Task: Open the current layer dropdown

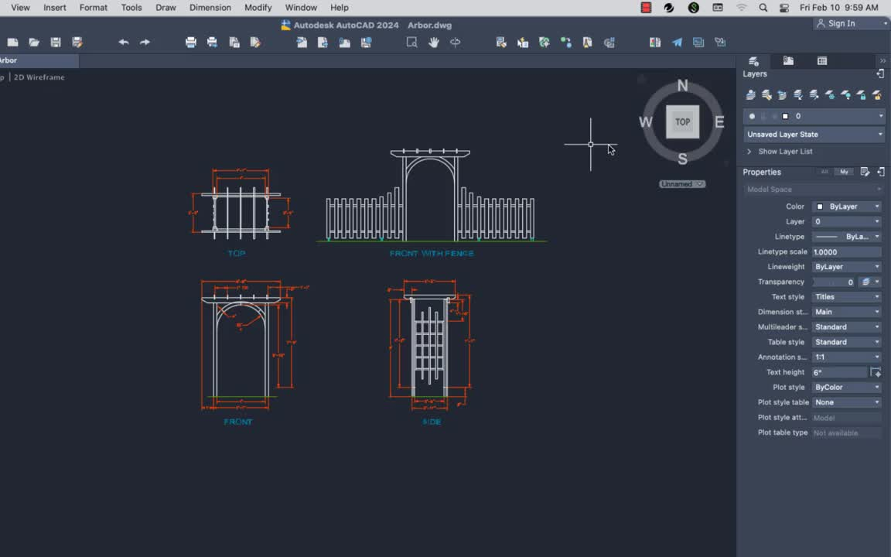Action: (814, 116)
